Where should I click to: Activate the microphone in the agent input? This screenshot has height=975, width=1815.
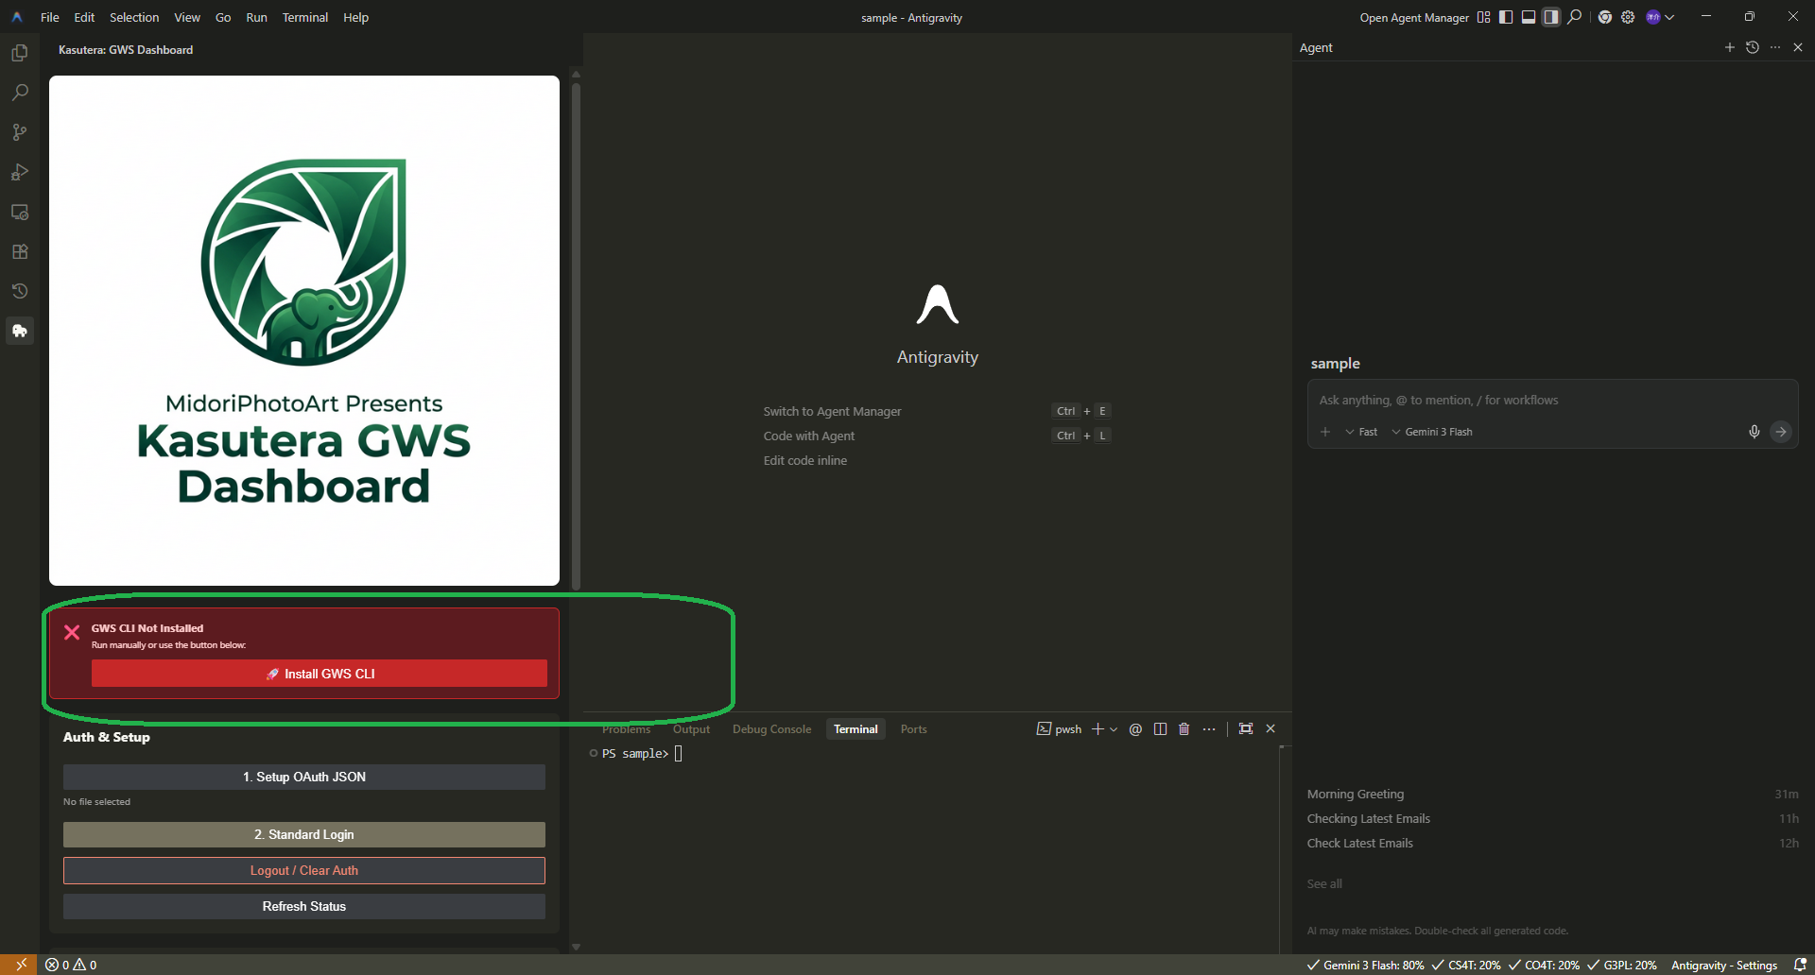pos(1754,432)
